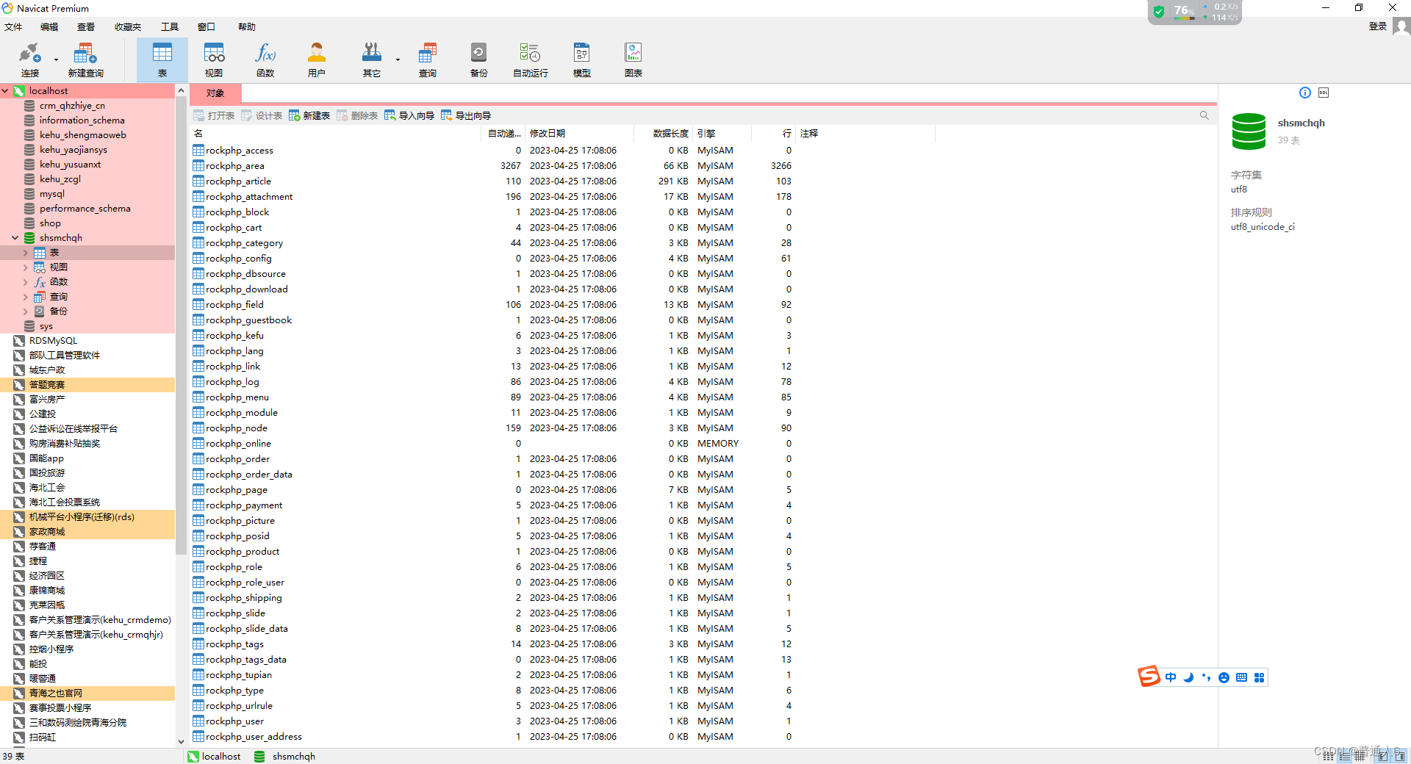Select the 对象 objects tab
The image size is (1411, 764).
click(215, 93)
